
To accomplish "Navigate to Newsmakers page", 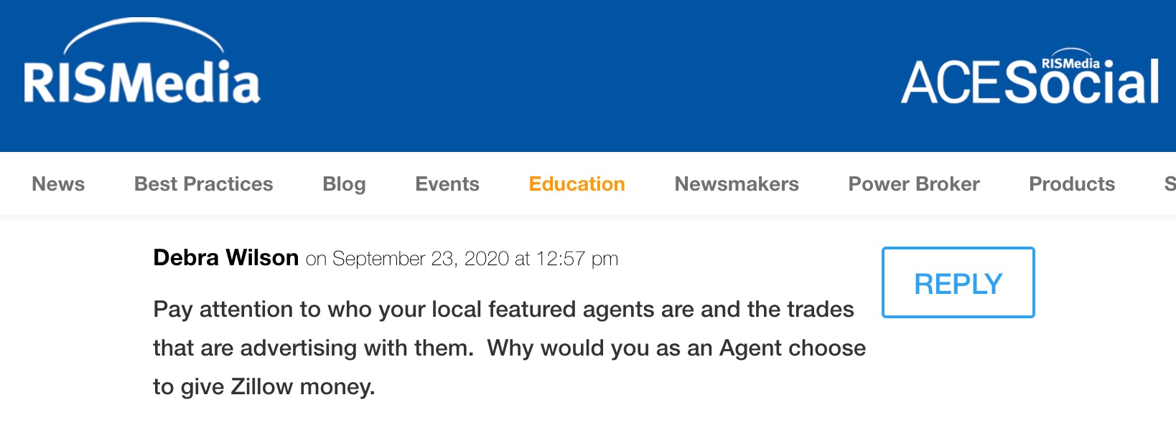I will tap(737, 184).
